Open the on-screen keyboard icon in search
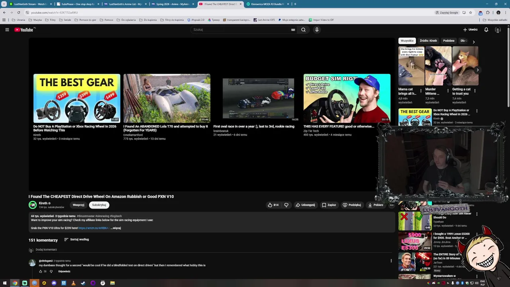The image size is (510, 287). point(293,29)
